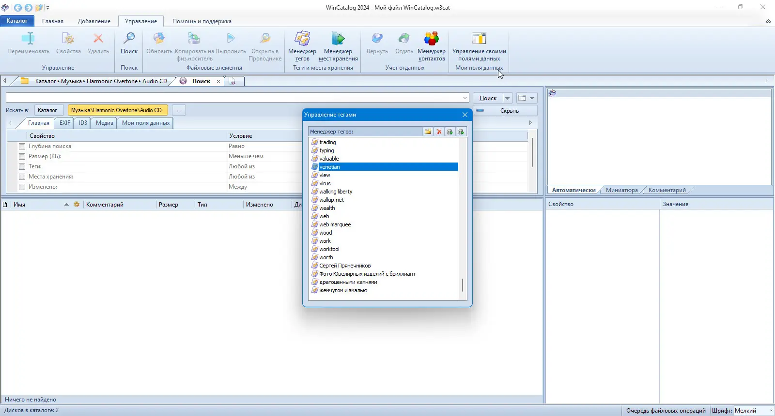
Task: Open the Шрифт size dropdown in the status bar
Action: click(x=771, y=411)
